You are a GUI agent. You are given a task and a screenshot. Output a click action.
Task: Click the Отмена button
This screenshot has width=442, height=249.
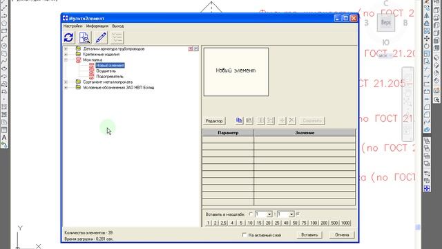[342, 235]
